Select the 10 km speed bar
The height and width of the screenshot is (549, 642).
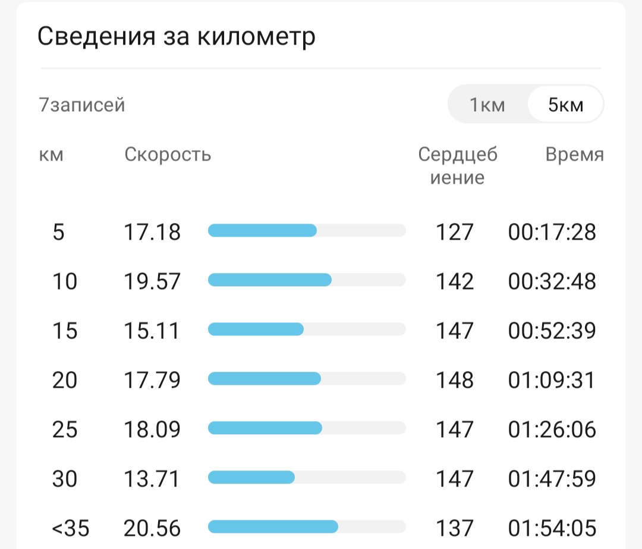coord(307,280)
